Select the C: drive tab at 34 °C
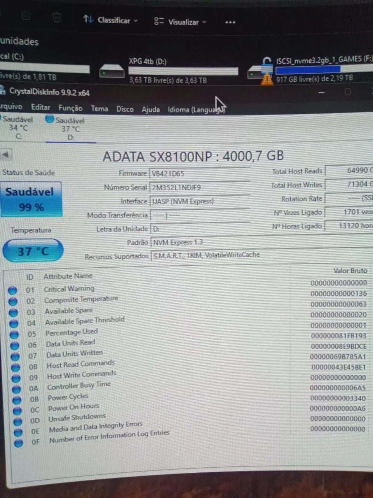 click(x=17, y=127)
